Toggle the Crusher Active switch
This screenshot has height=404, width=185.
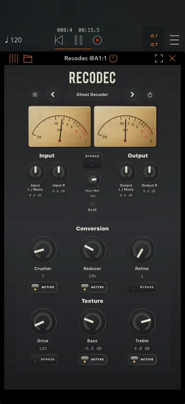pyautogui.click(x=43, y=287)
